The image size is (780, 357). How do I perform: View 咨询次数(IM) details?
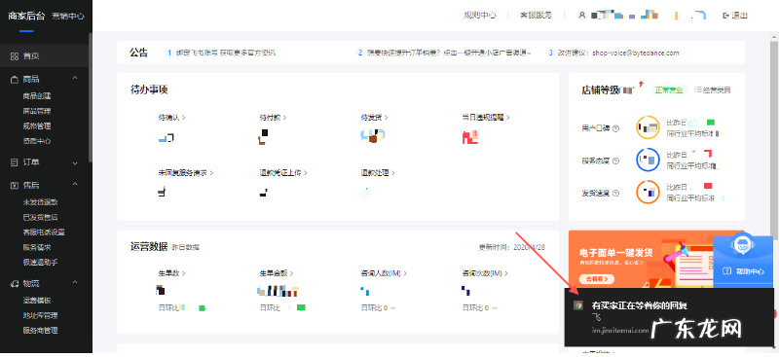pos(486,273)
